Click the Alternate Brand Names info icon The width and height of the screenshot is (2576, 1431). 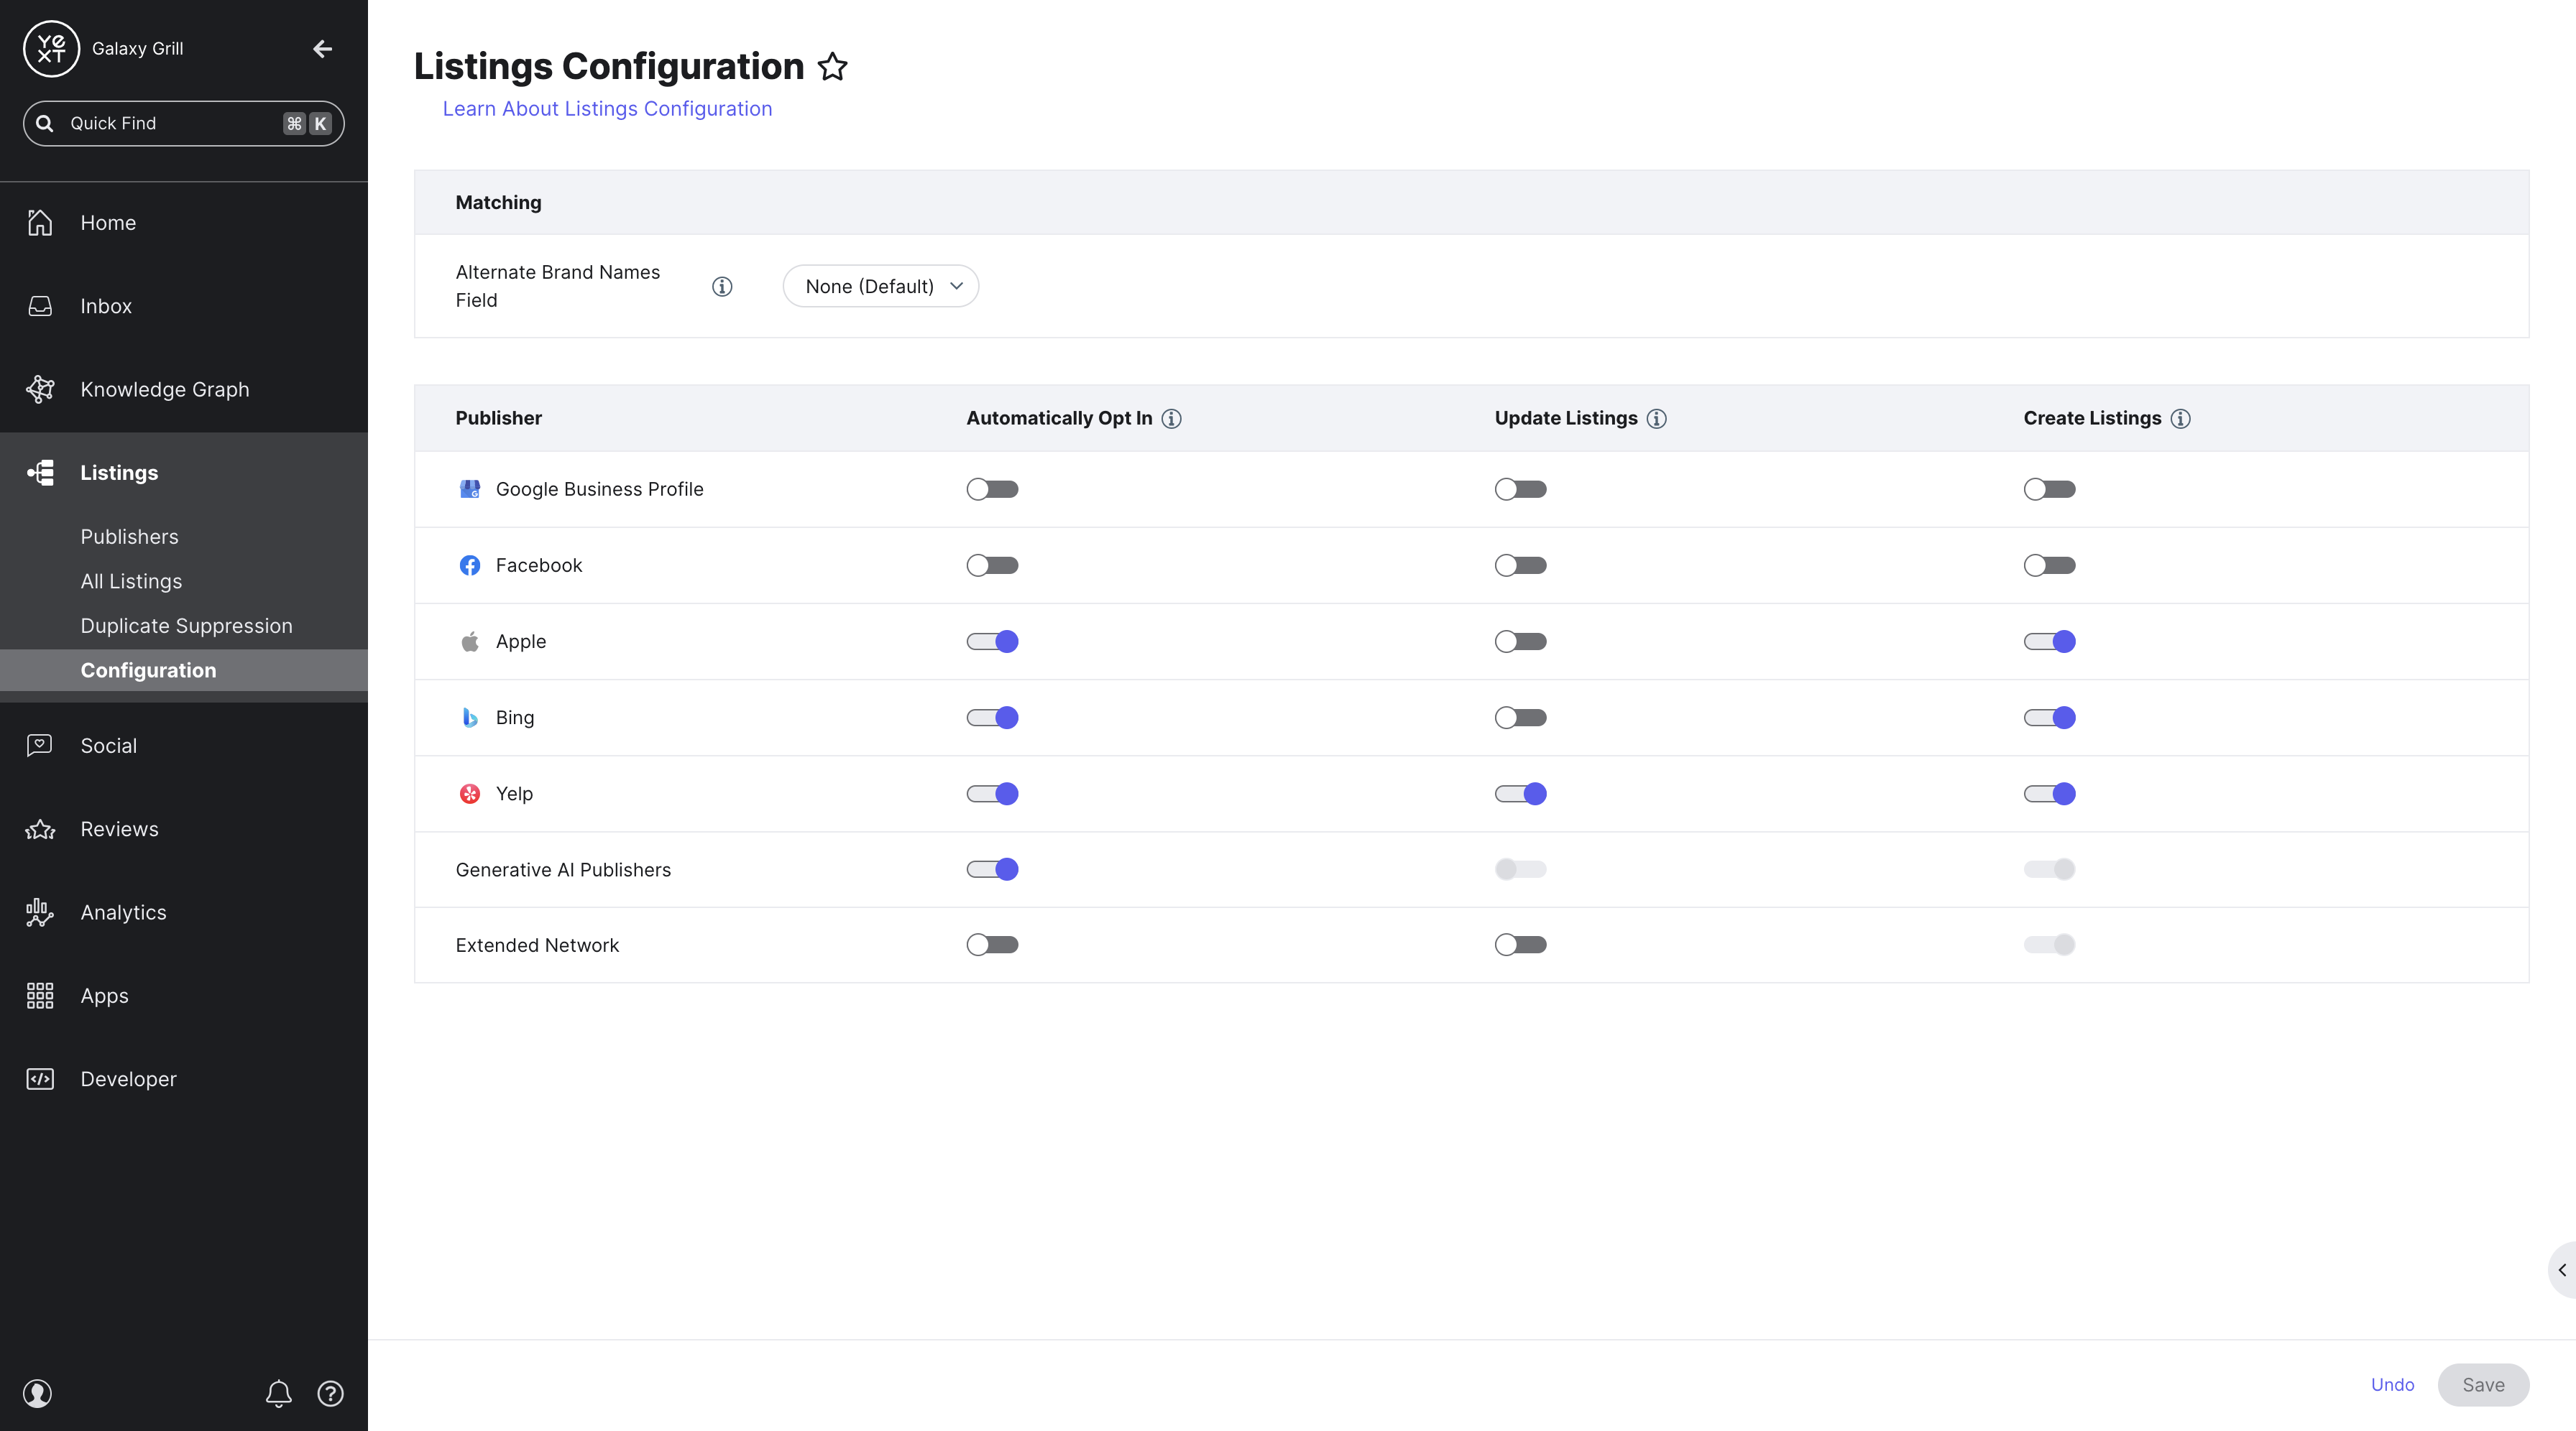point(722,287)
